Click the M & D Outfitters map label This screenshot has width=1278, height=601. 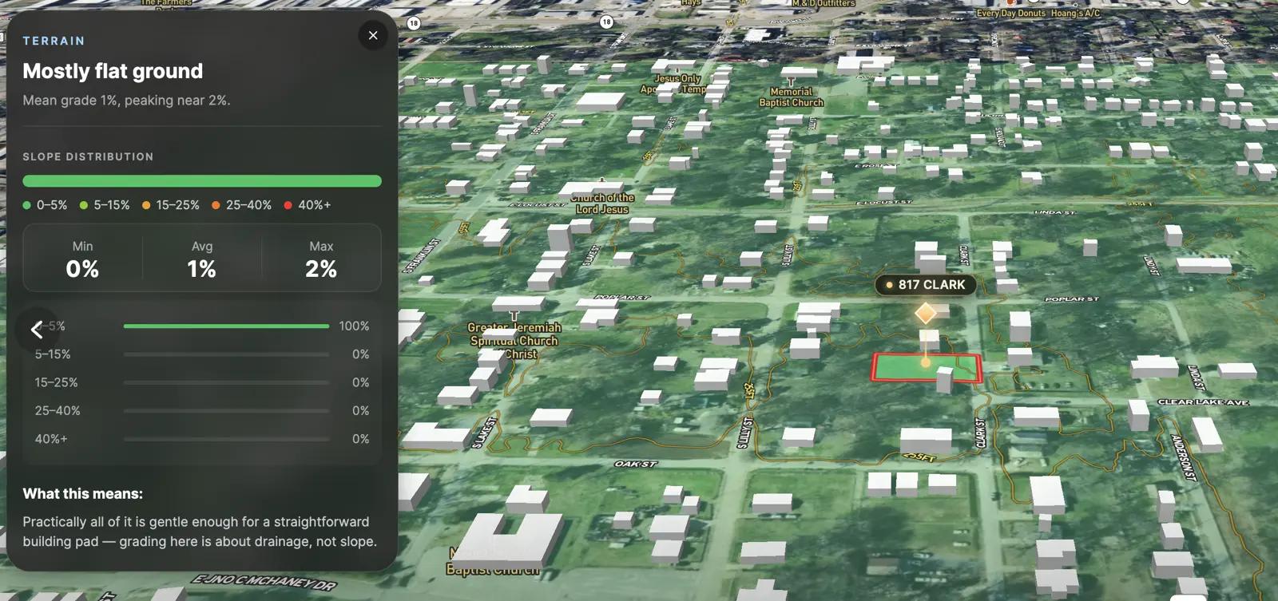(824, 3)
